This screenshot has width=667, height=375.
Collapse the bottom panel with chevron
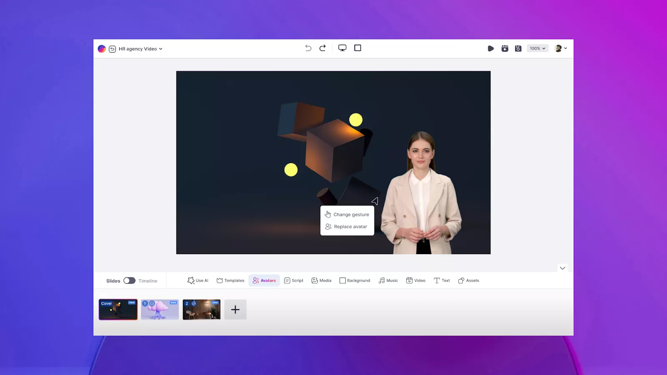pyautogui.click(x=562, y=268)
